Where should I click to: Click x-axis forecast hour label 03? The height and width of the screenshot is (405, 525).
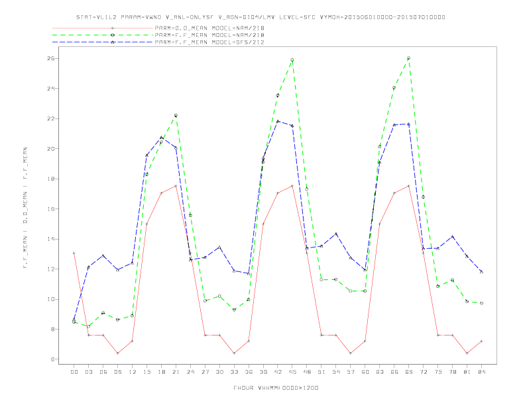click(x=88, y=372)
